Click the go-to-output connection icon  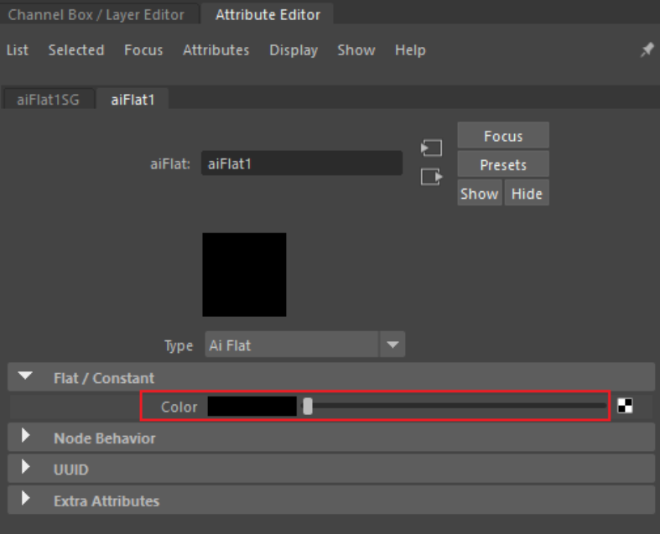(431, 177)
